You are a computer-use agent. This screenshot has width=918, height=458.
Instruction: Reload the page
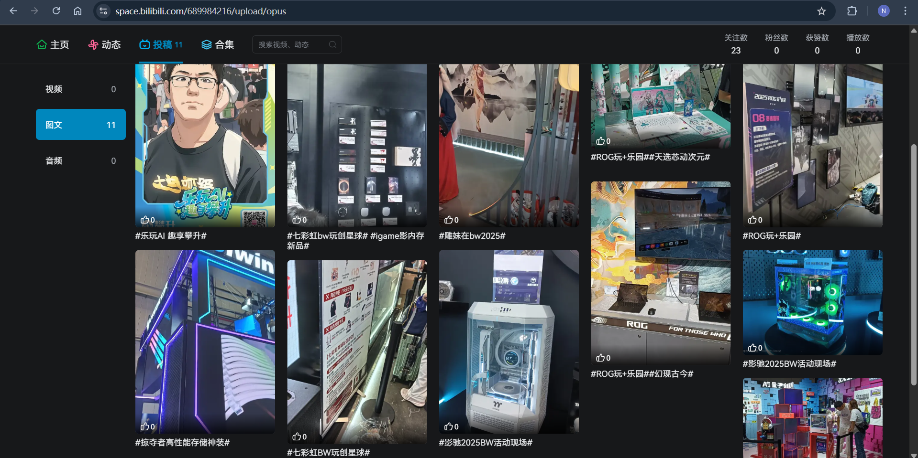click(56, 11)
